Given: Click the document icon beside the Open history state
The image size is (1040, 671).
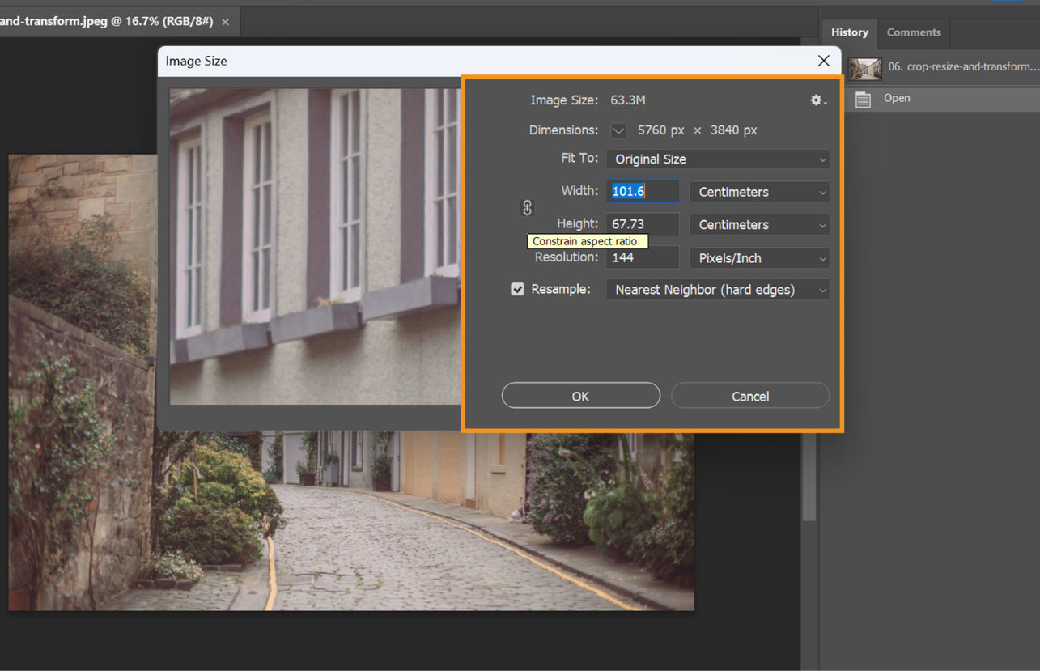Looking at the screenshot, I should pyautogui.click(x=862, y=98).
